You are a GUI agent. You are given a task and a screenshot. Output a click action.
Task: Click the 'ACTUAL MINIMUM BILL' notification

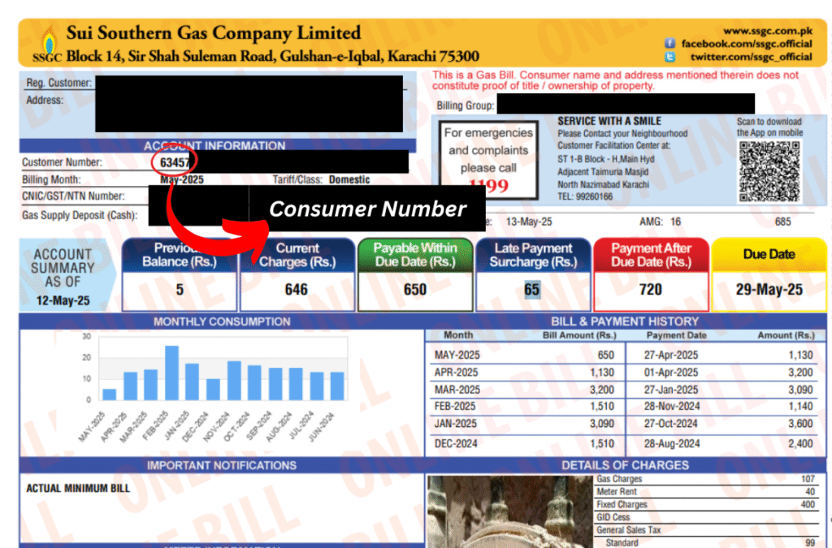tap(78, 488)
